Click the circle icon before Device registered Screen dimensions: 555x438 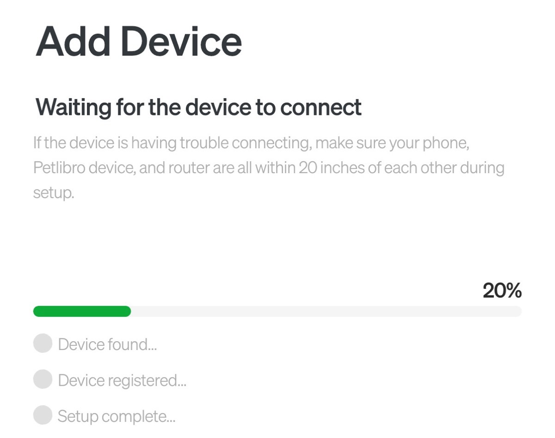[x=42, y=379]
